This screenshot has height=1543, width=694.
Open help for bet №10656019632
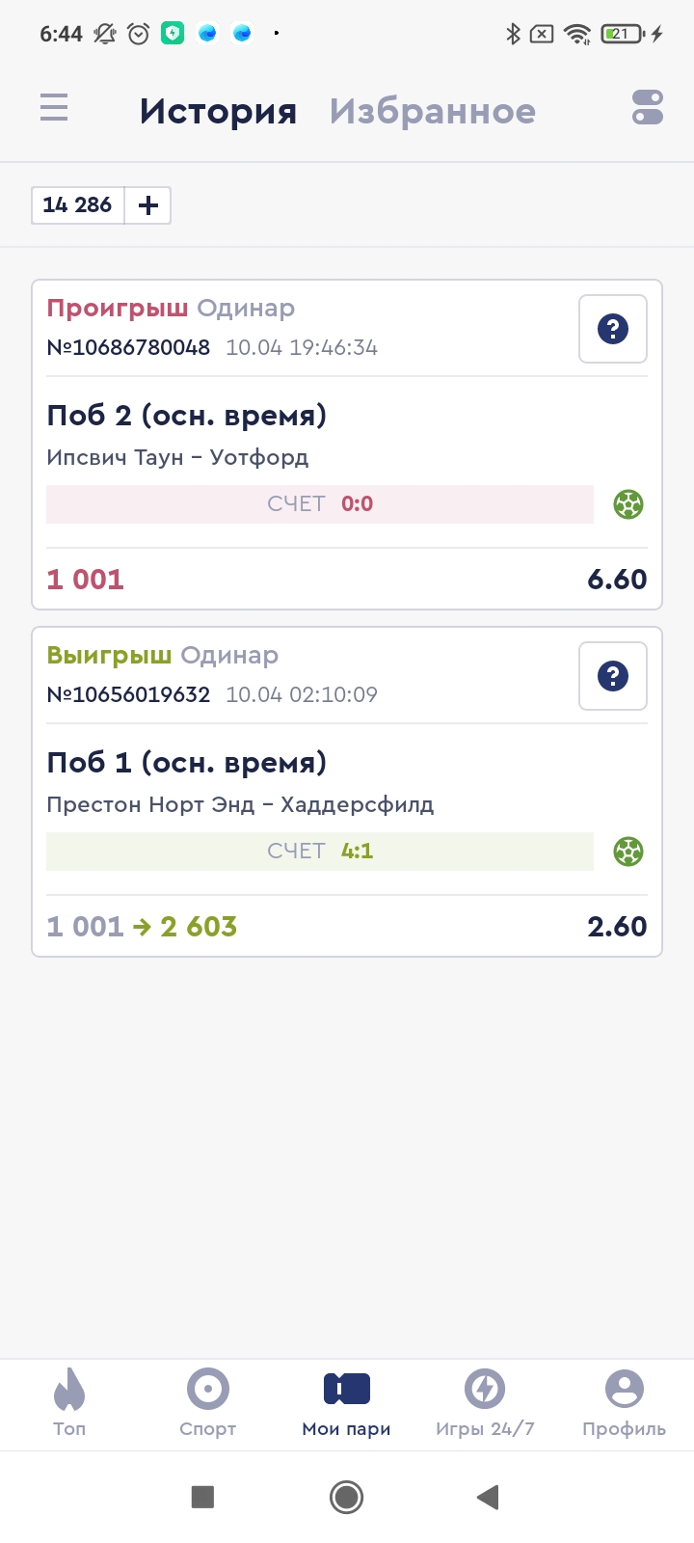click(613, 676)
